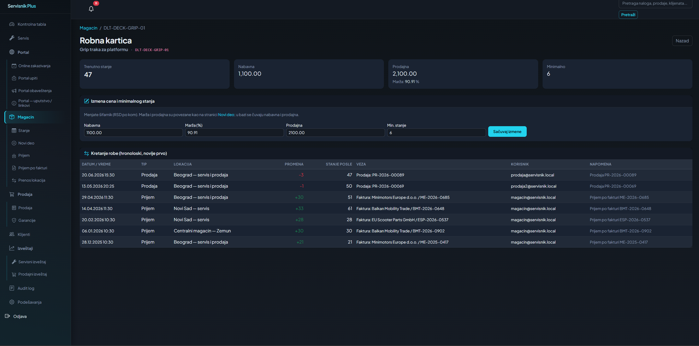Image resolution: width=699 pixels, height=346 pixels.
Task: Click the Nabavna price input field
Action: (133, 133)
